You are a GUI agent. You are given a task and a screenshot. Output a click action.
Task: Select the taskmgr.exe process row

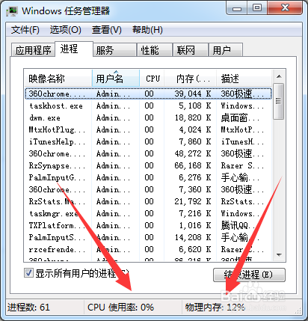148,213
